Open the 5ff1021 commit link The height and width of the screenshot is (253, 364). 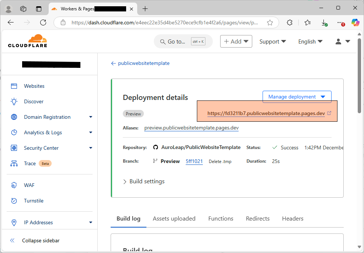[x=194, y=161]
